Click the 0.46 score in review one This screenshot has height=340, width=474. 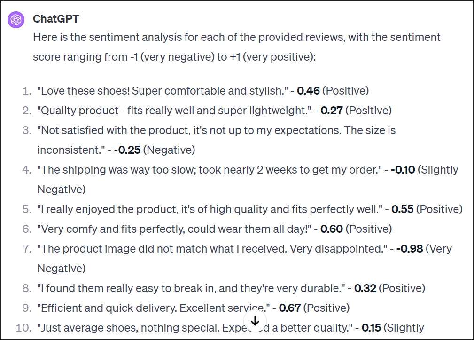(x=308, y=91)
